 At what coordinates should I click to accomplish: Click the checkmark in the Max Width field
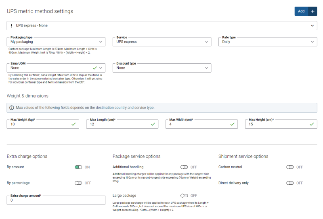click(233, 124)
